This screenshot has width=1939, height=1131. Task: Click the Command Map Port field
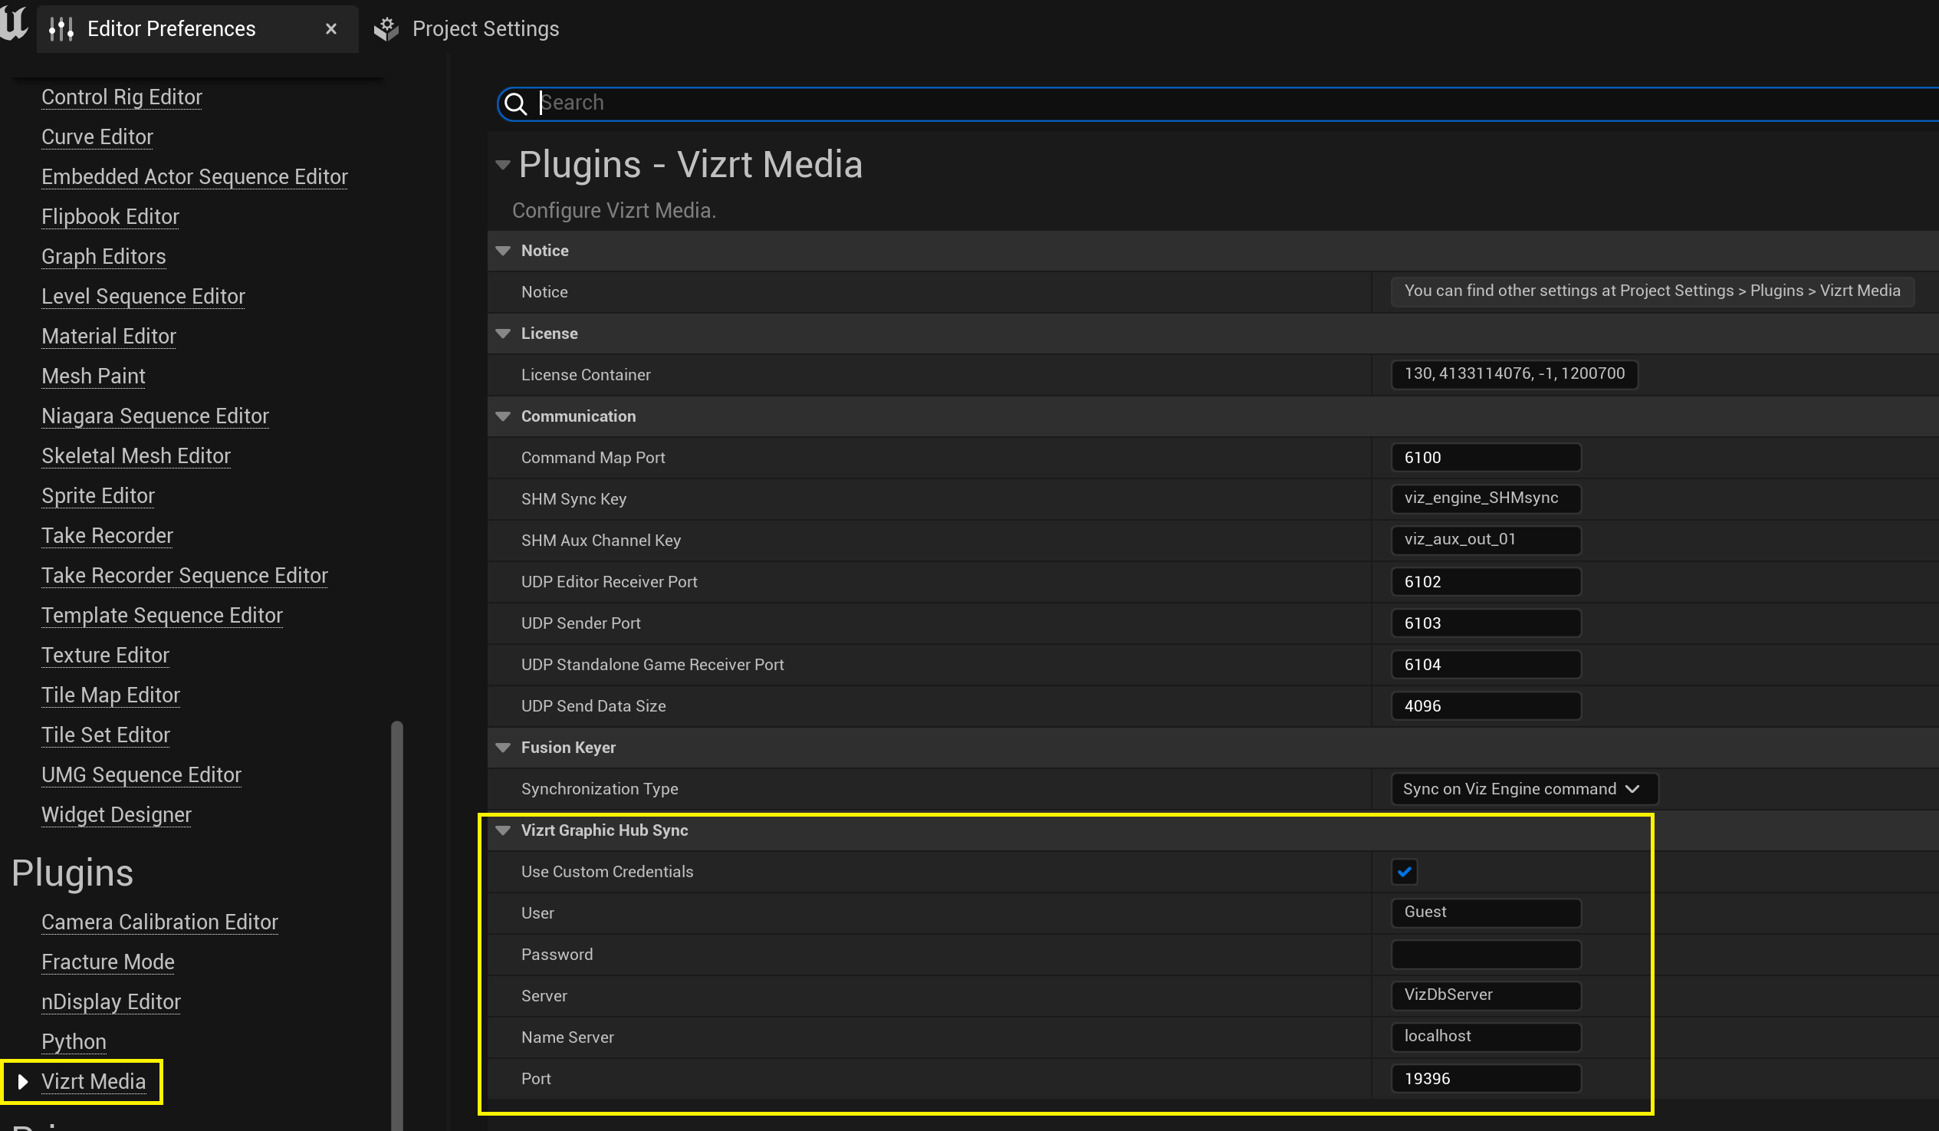coord(1486,458)
